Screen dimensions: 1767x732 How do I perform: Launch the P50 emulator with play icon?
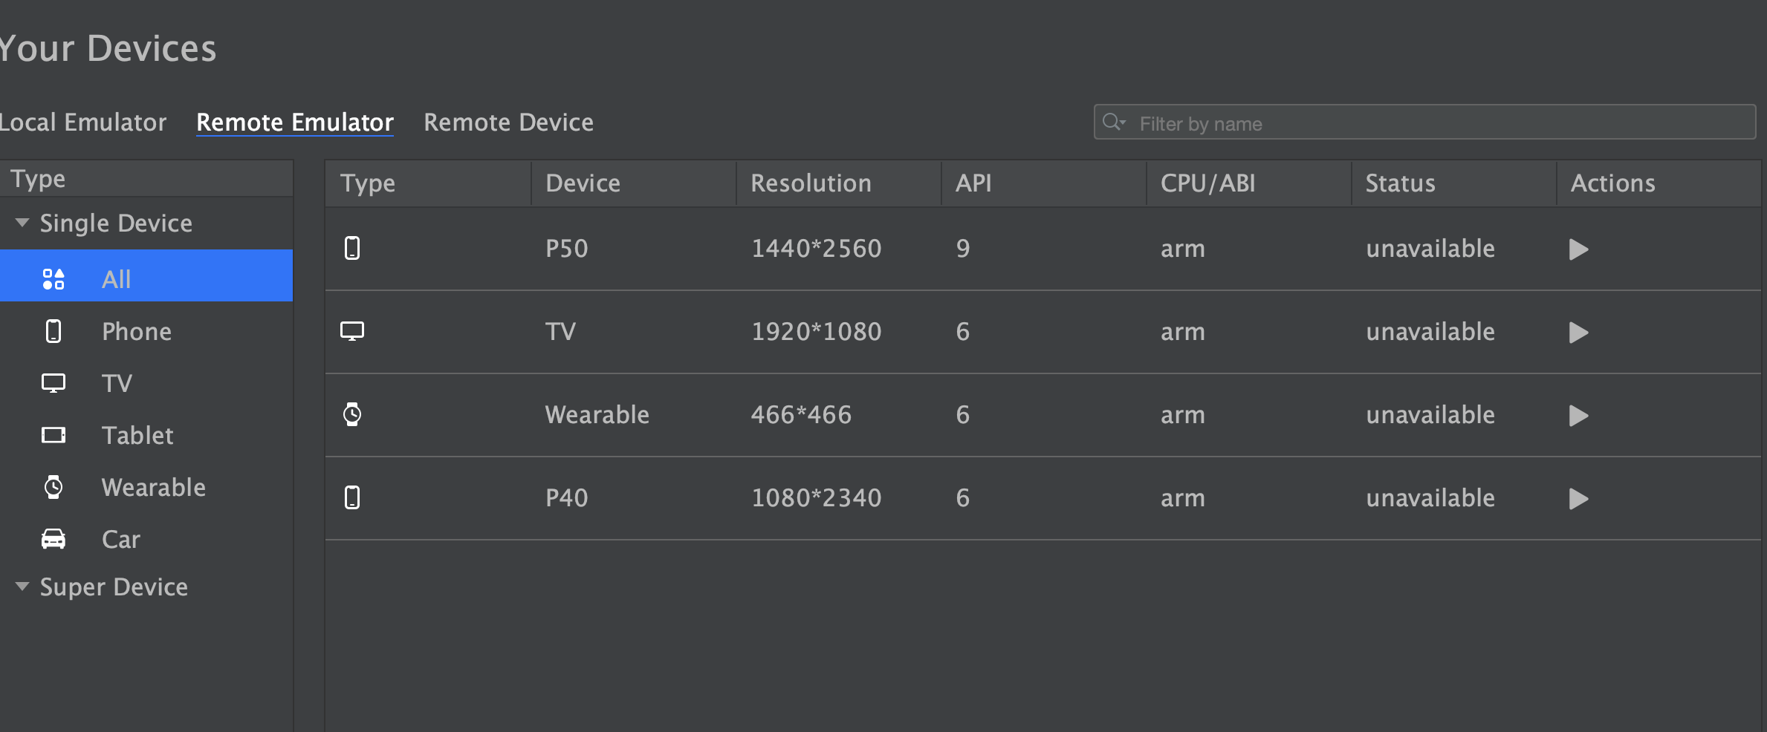[x=1578, y=249]
